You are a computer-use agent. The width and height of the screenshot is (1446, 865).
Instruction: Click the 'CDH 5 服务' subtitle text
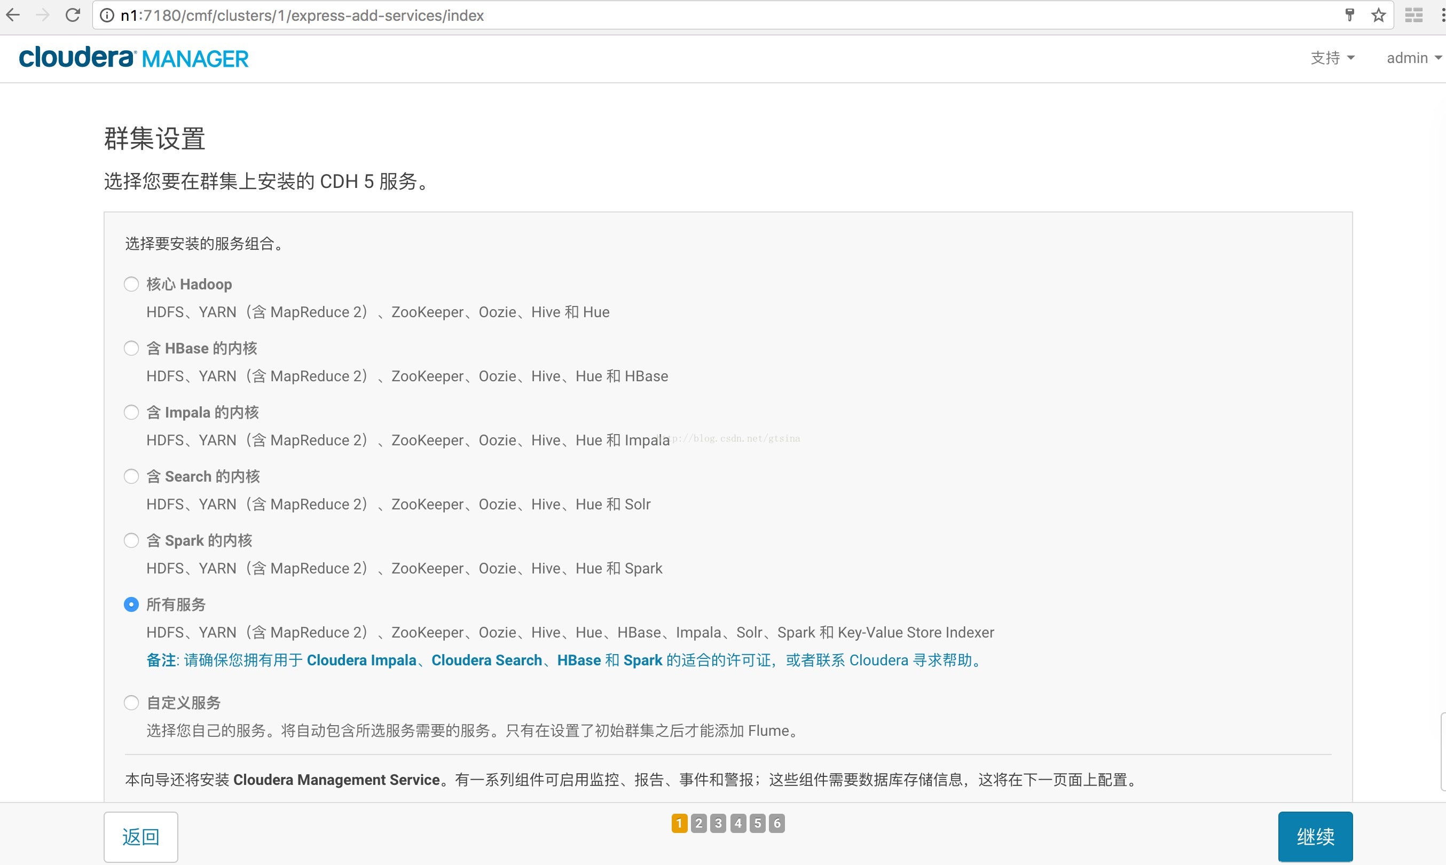(267, 182)
